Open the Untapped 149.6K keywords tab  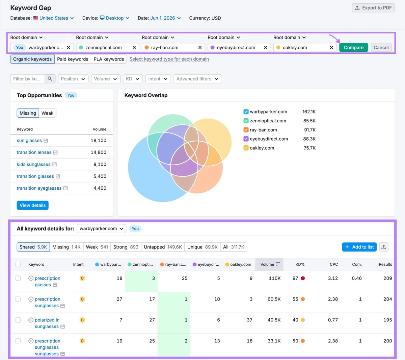coord(163,247)
